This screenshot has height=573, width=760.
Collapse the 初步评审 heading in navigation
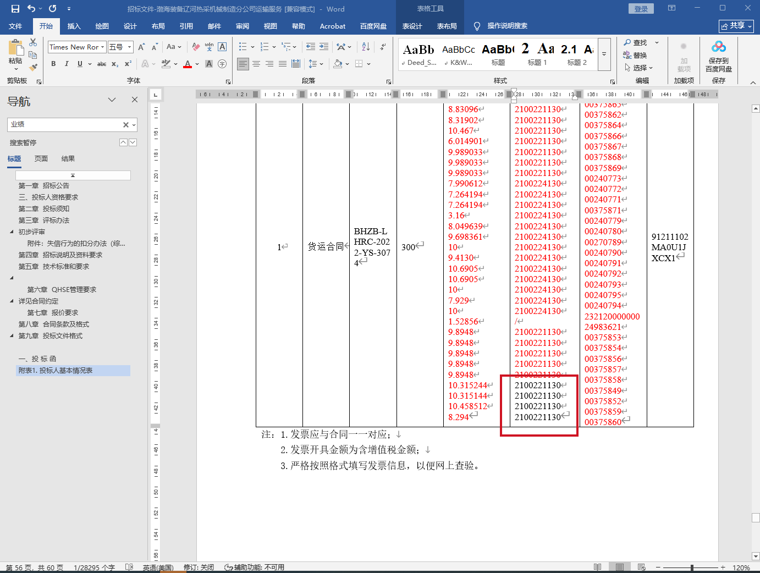tap(12, 232)
